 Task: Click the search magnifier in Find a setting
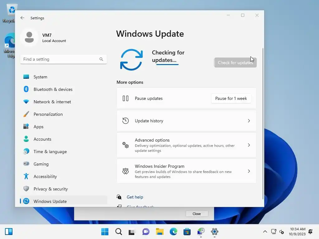tap(101, 59)
